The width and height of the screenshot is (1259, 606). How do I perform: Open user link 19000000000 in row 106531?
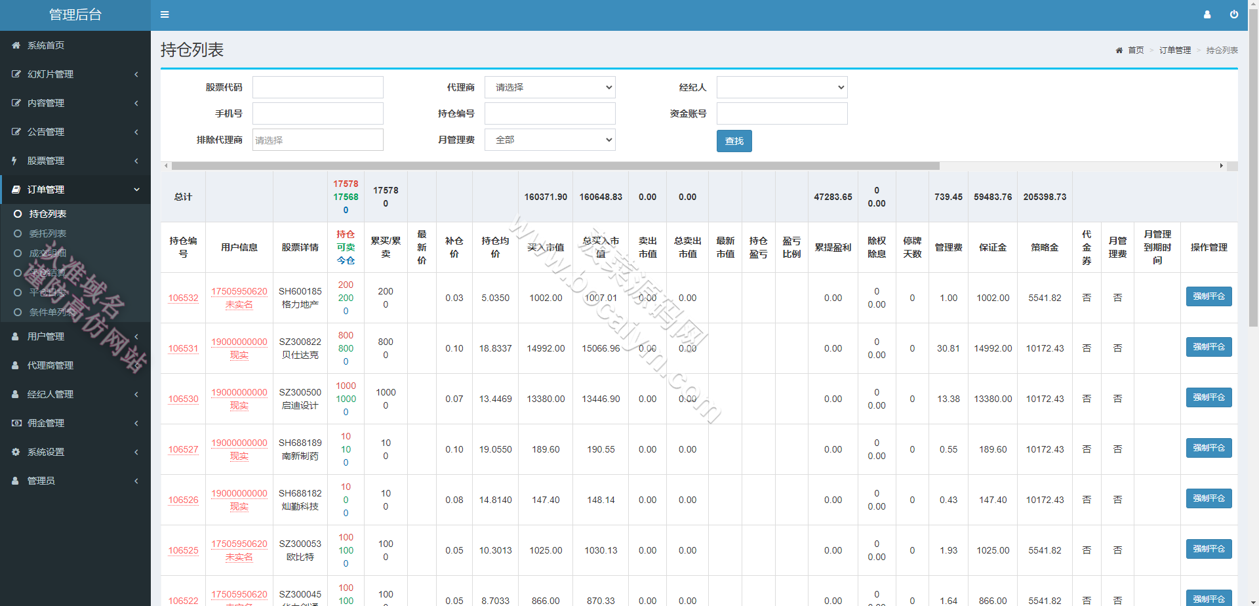pos(239,342)
